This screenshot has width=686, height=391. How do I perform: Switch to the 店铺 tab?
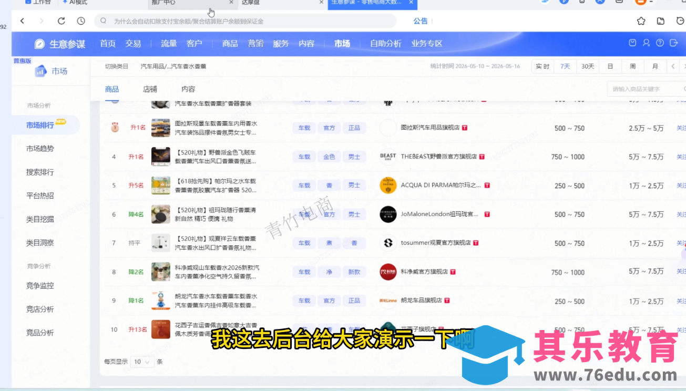click(x=150, y=89)
